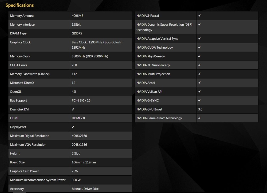
Task: Click the Base Clock 1290MHz value
Action: coord(97,45)
